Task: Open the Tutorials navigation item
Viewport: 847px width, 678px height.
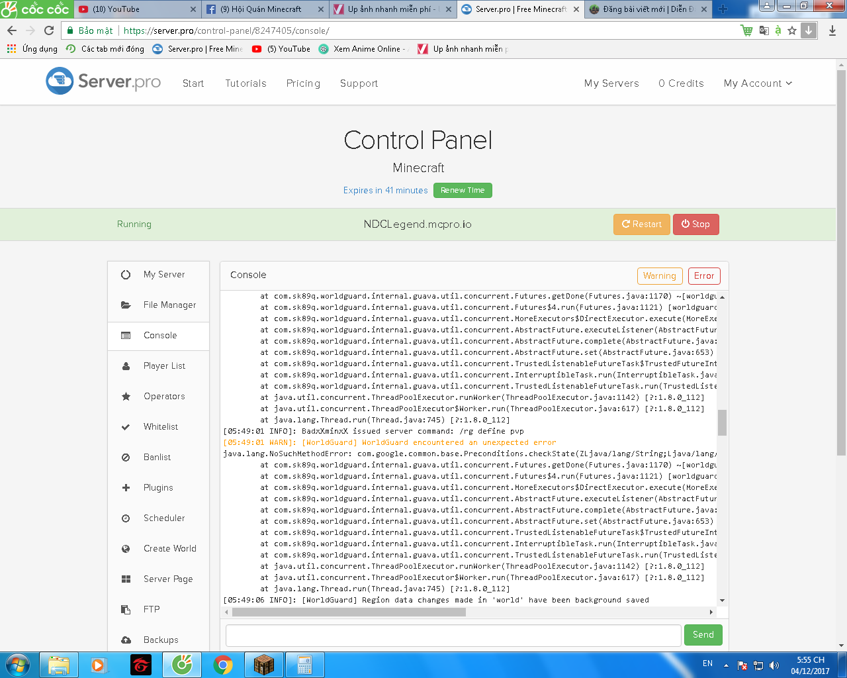Action: (245, 83)
